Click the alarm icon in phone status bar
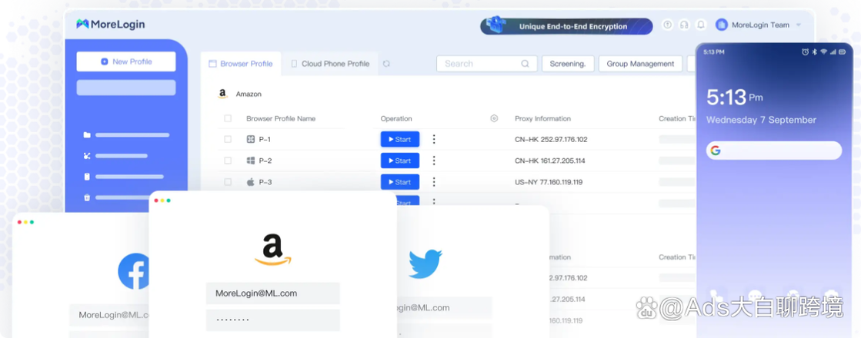The width and height of the screenshot is (861, 338). point(805,52)
